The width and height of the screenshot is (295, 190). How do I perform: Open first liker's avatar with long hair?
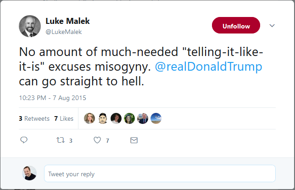point(89,118)
